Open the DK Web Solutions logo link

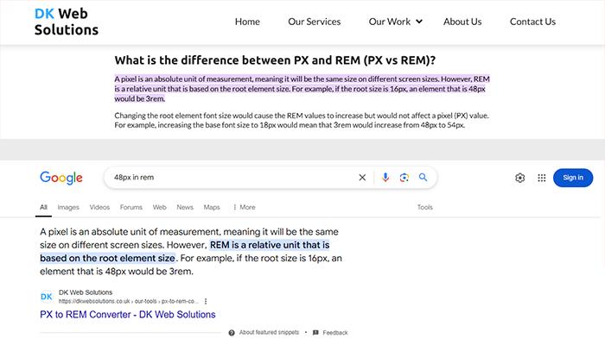(67, 22)
